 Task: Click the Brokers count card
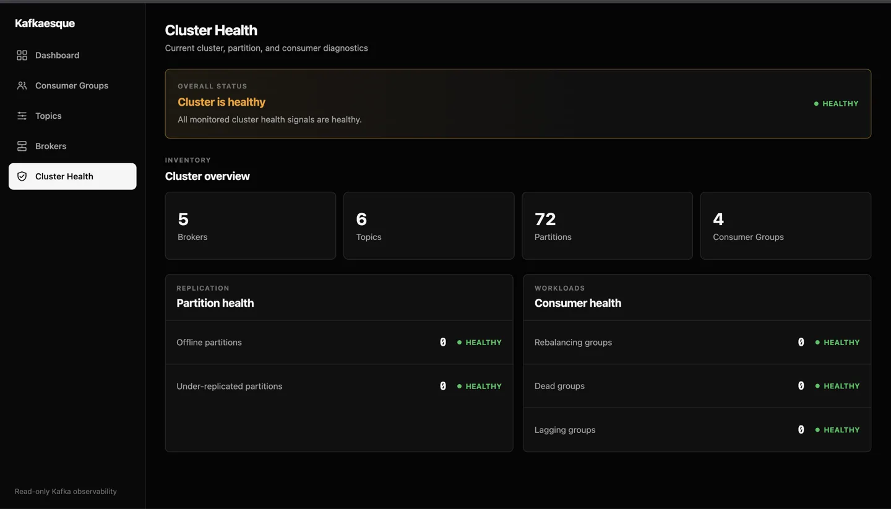(x=251, y=226)
